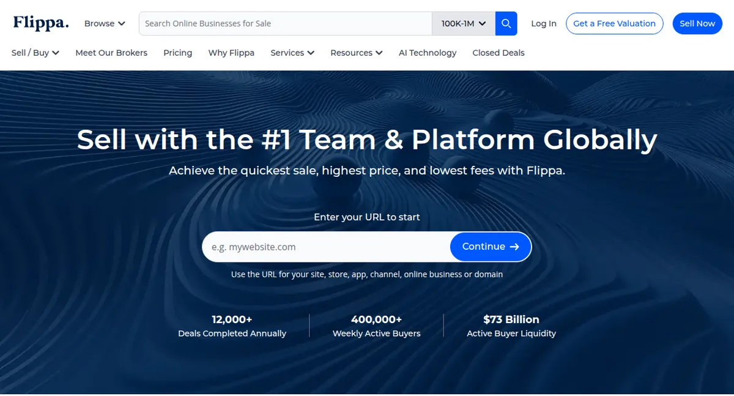This screenshot has width=734, height=396.
Task: Click the 'Weekly Active Buyers' label
Action: tap(377, 334)
